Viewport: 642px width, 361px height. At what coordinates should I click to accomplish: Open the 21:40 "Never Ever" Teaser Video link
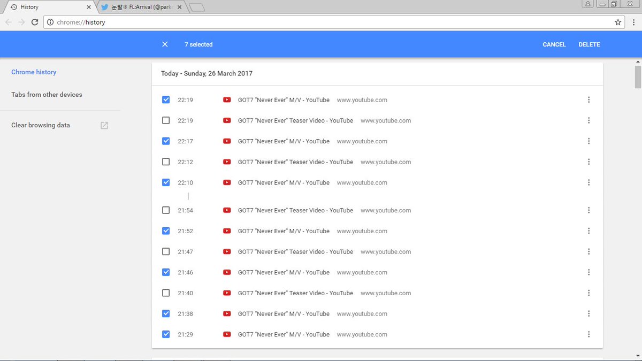[295, 293]
